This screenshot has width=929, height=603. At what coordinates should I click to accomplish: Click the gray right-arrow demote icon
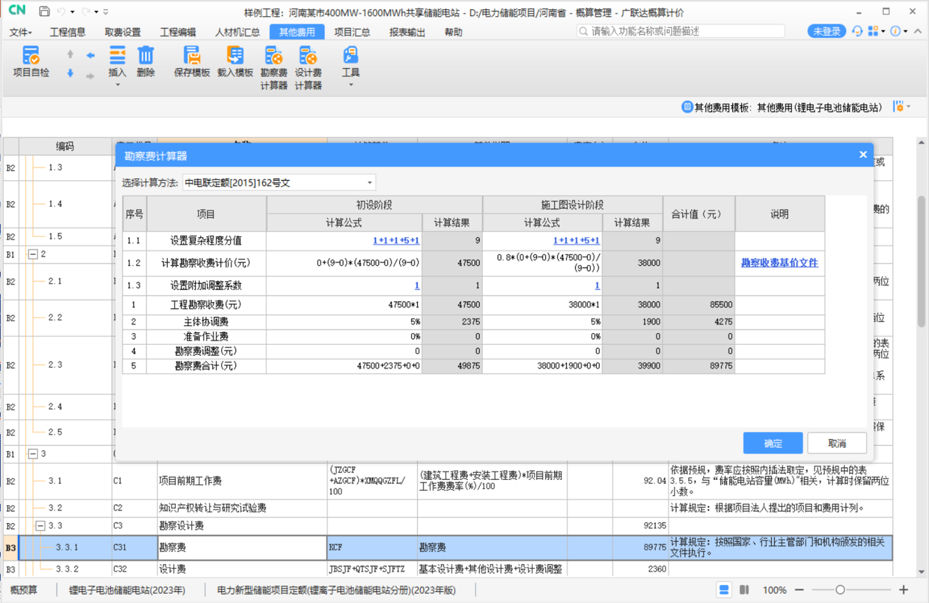click(x=90, y=76)
